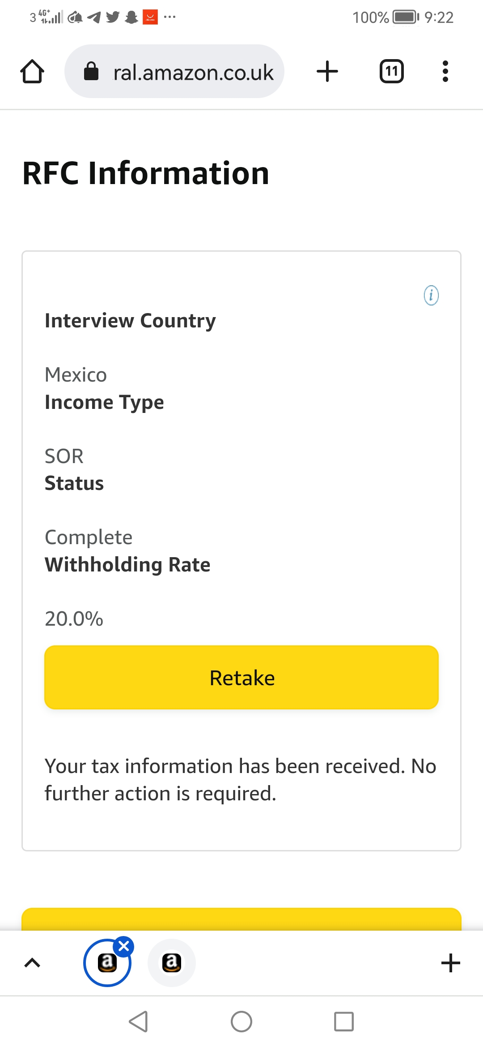
Task: Tap the Twitter bird notification icon
Action: pyautogui.click(x=113, y=17)
